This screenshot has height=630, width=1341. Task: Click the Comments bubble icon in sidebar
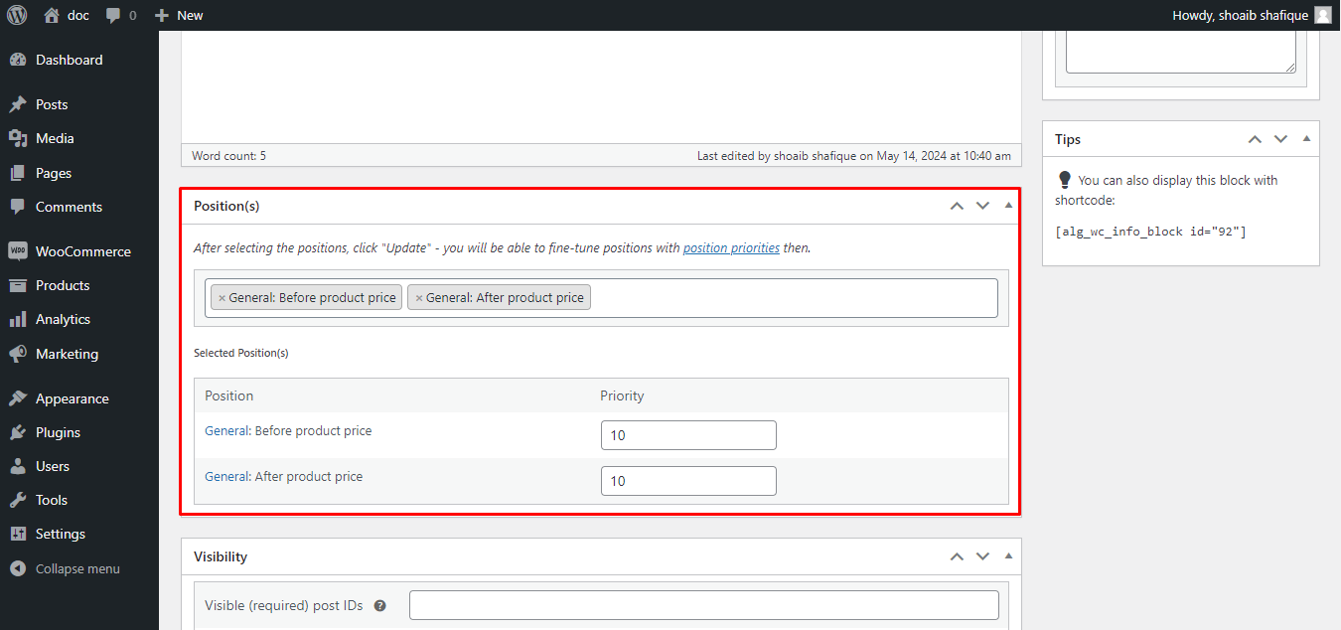(x=17, y=207)
